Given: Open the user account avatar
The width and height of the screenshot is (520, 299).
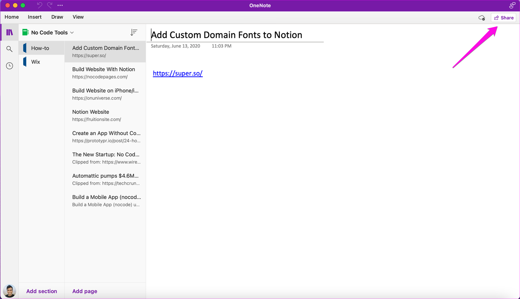Looking at the screenshot, I should click(9, 291).
